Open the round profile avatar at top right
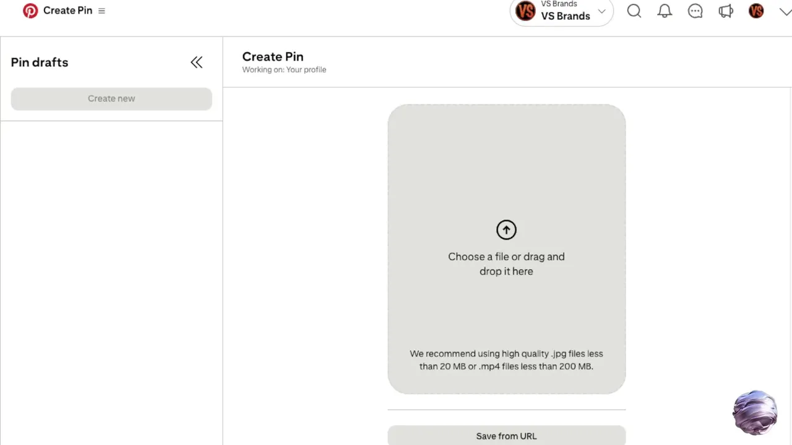The image size is (792, 445). pos(756,11)
